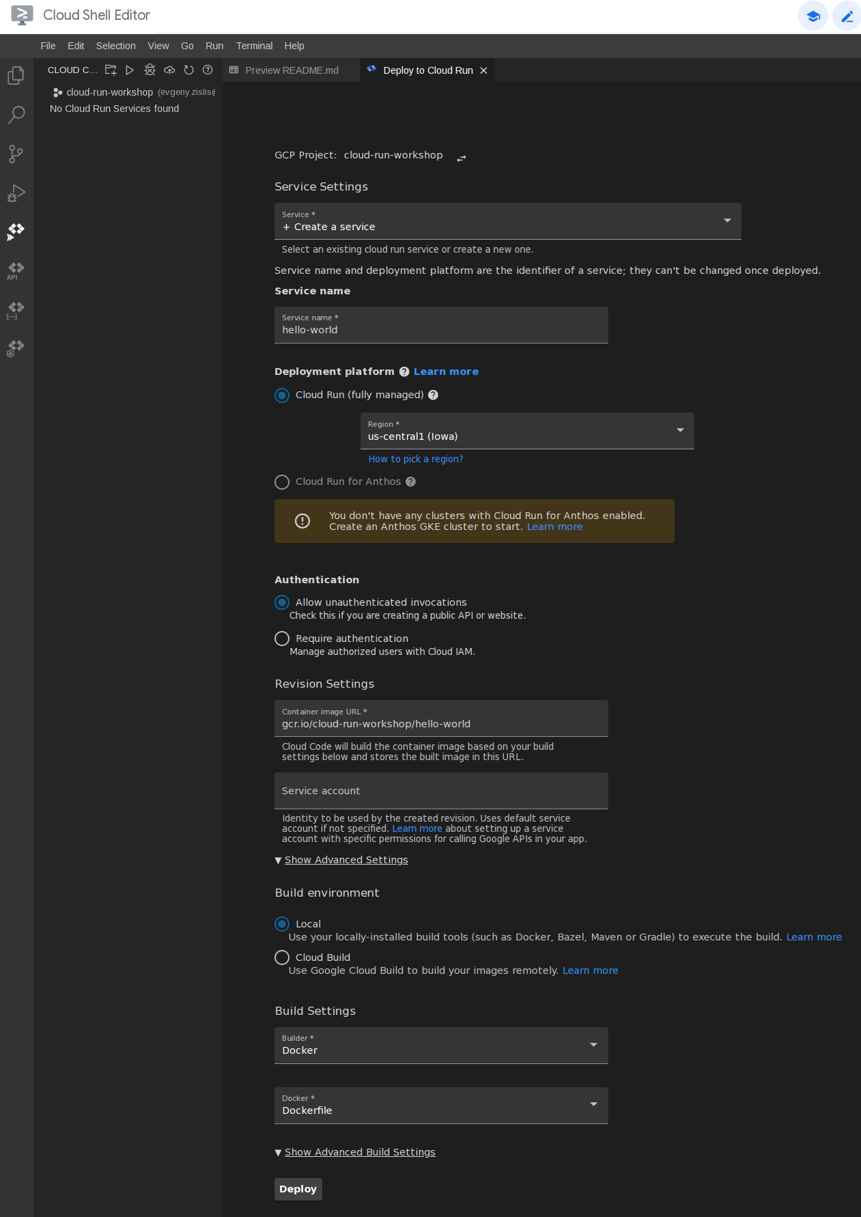Open the How to pick a region link
The height and width of the screenshot is (1217, 861).
pos(416,459)
